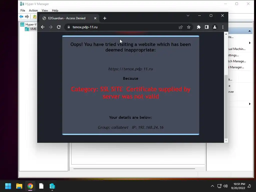Open Chrome three-dot menu
This screenshot has height=192, width=256.
click(223, 27)
